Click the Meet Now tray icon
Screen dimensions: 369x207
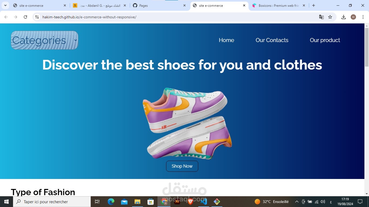click(303, 202)
